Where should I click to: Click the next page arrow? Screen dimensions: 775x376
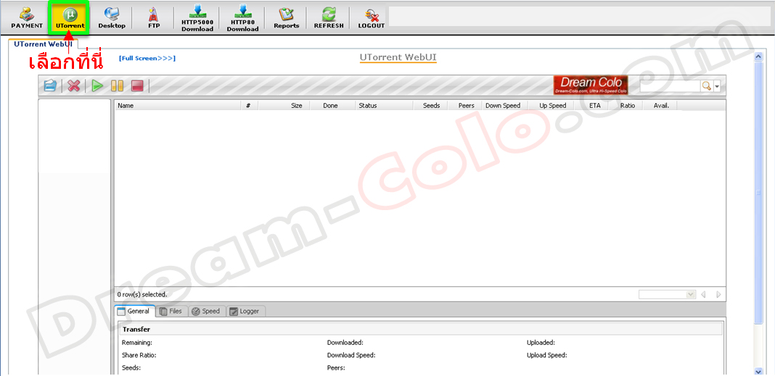click(x=718, y=295)
